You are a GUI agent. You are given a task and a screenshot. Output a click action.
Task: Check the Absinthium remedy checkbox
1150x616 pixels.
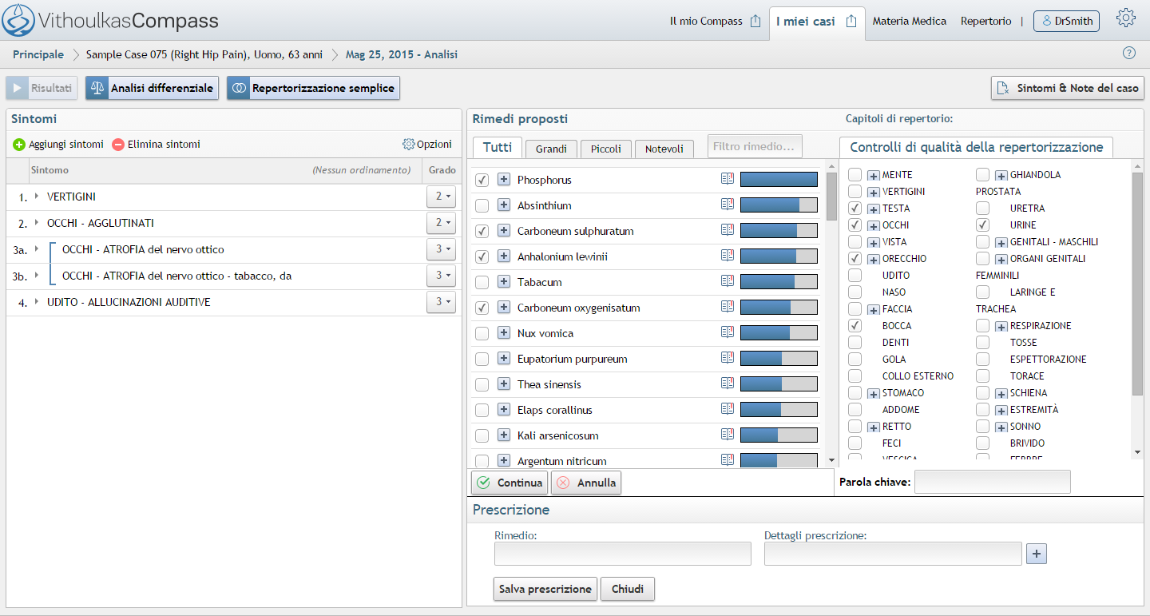point(482,205)
